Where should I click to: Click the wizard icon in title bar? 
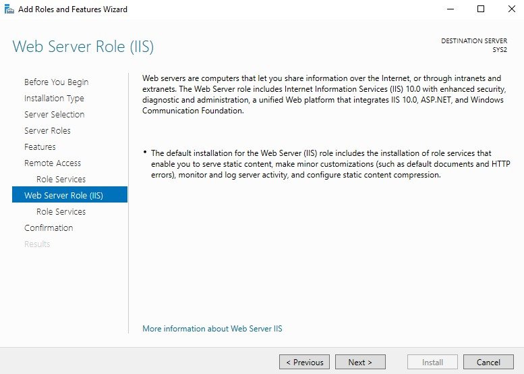pos(9,9)
